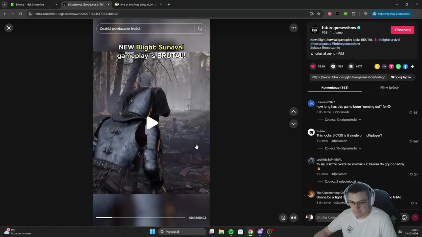The height and width of the screenshot is (237, 422).
Task: Like The Commenting comment with 3 likes
Action: click(x=412, y=203)
